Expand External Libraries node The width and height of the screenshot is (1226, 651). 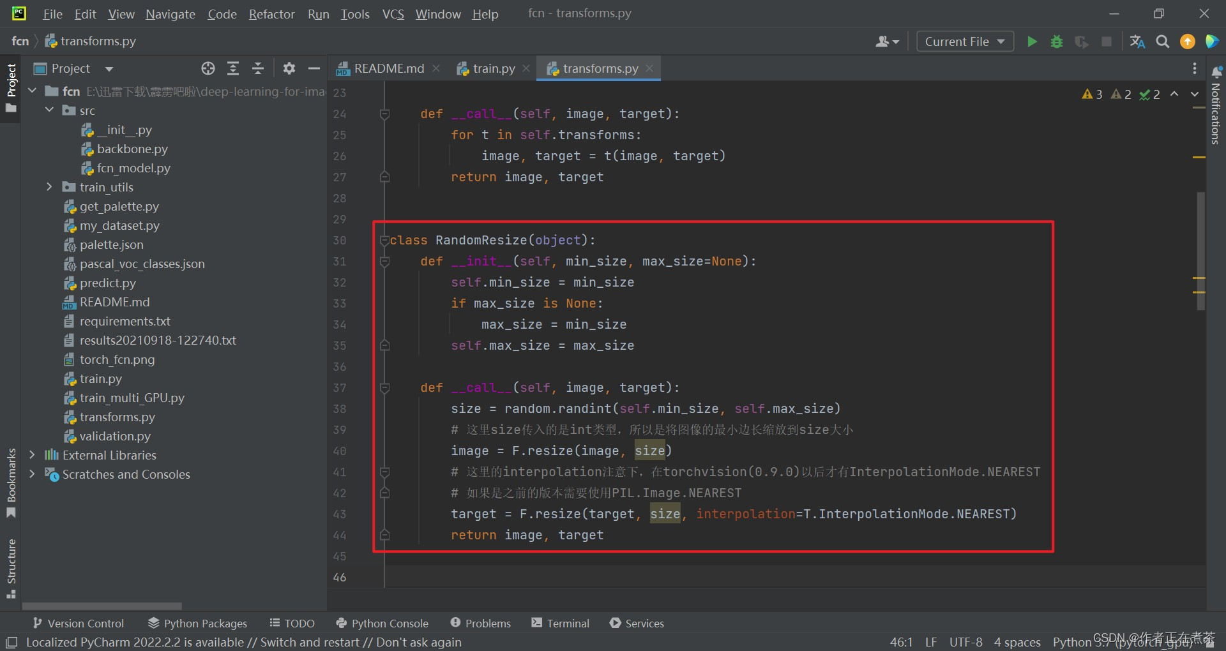pos(32,455)
